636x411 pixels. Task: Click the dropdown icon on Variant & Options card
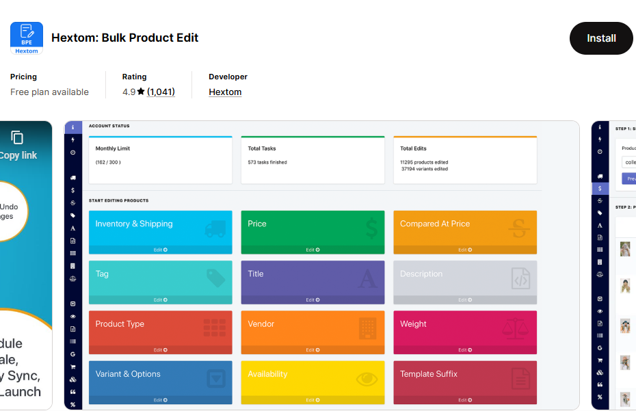point(216,379)
